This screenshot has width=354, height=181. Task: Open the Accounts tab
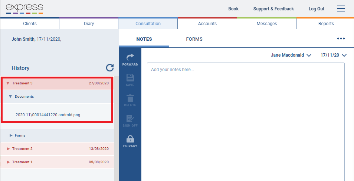pos(207,24)
